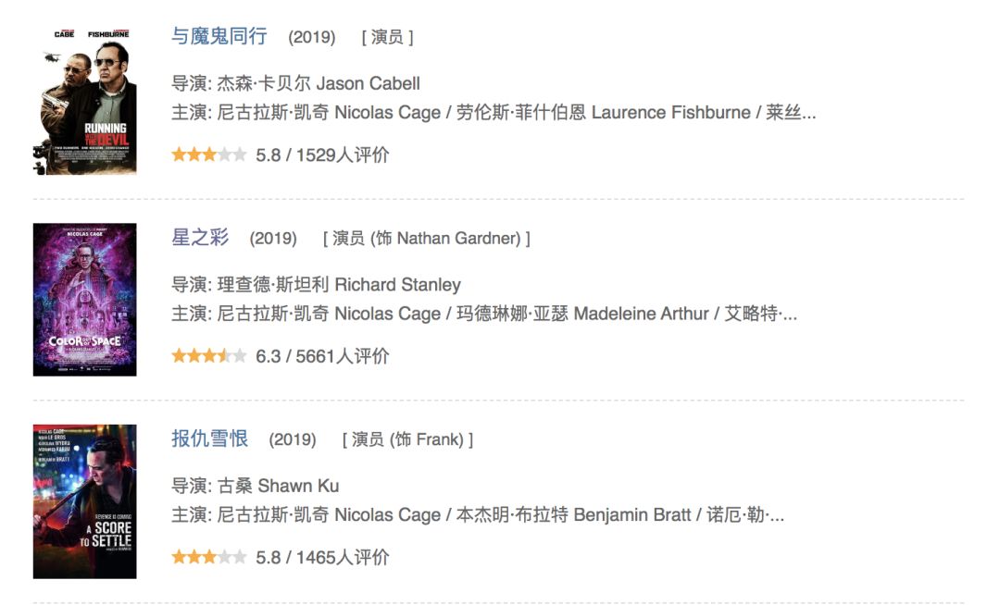Click the 与魔鬼同行 movie title link
The image size is (1000, 605).
[219, 36]
